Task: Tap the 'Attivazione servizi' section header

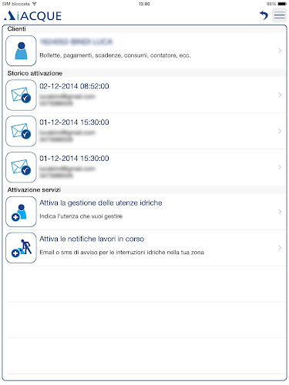Action: point(34,189)
